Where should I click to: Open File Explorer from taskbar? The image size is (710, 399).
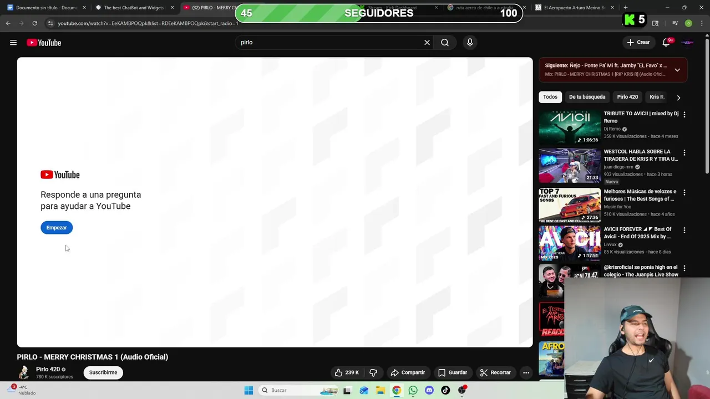coord(381,390)
